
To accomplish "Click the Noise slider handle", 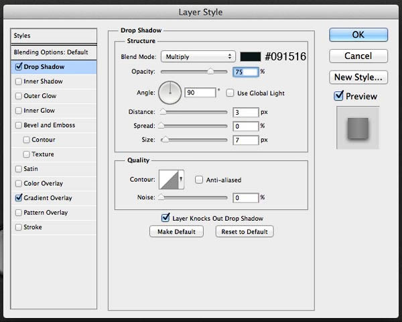I will (161, 197).
